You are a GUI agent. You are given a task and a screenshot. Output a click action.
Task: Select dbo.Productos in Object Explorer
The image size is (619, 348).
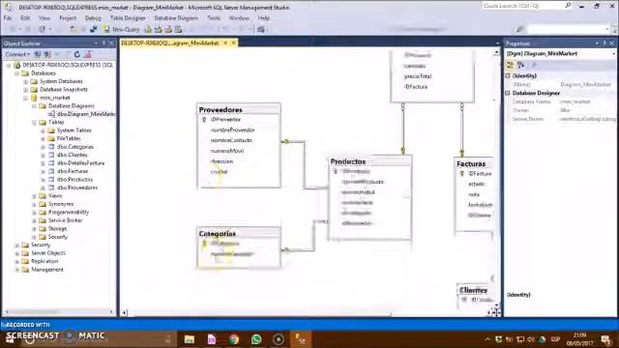(x=74, y=180)
